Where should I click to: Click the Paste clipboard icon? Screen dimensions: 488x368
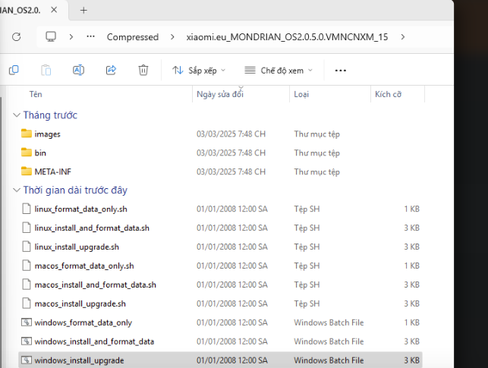pos(46,70)
